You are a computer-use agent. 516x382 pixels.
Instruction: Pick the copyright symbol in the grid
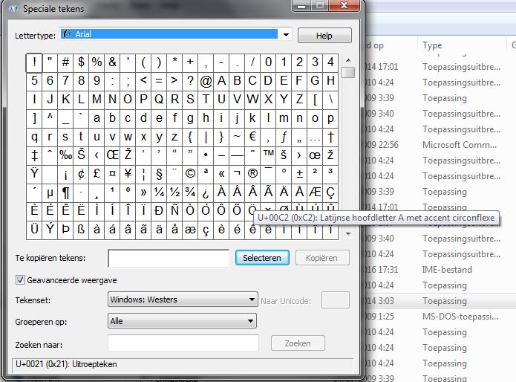(190, 174)
